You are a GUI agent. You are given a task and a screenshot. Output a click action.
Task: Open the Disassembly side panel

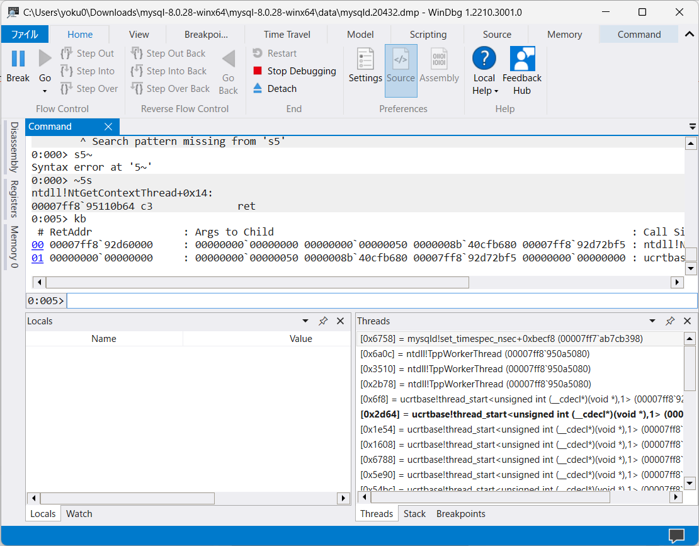click(14, 147)
